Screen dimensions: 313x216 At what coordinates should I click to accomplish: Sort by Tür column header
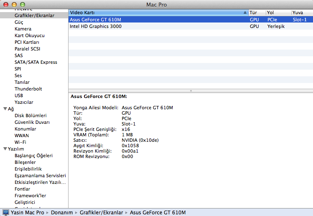click(257, 13)
